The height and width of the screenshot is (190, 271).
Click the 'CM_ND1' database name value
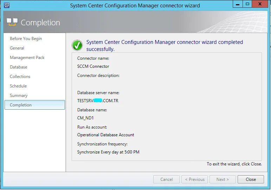pyautogui.click(x=85, y=118)
